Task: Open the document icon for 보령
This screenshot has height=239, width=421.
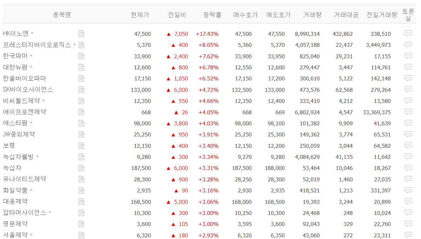Action: (81, 146)
